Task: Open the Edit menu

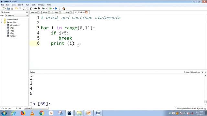Action: (8, 5)
